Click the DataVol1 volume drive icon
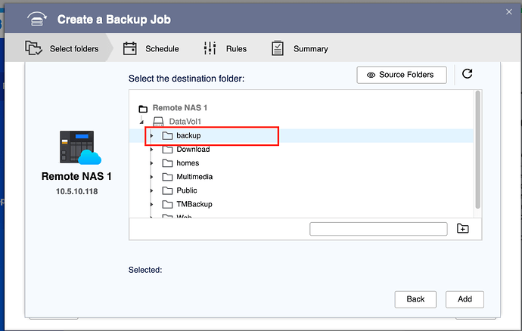The image size is (522, 331). coord(158,122)
